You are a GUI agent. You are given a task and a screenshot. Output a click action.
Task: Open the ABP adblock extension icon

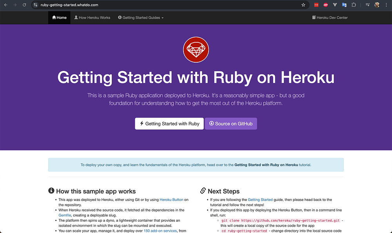tap(325, 5)
